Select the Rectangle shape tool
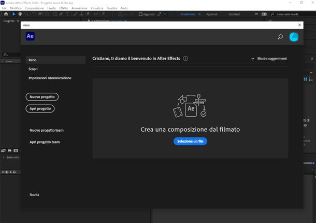This screenshot has width=316, height=223. pos(54,14)
